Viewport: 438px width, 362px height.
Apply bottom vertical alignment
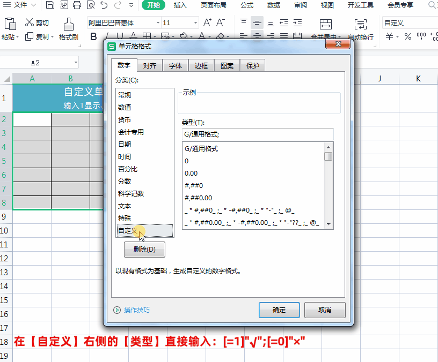coord(271,22)
